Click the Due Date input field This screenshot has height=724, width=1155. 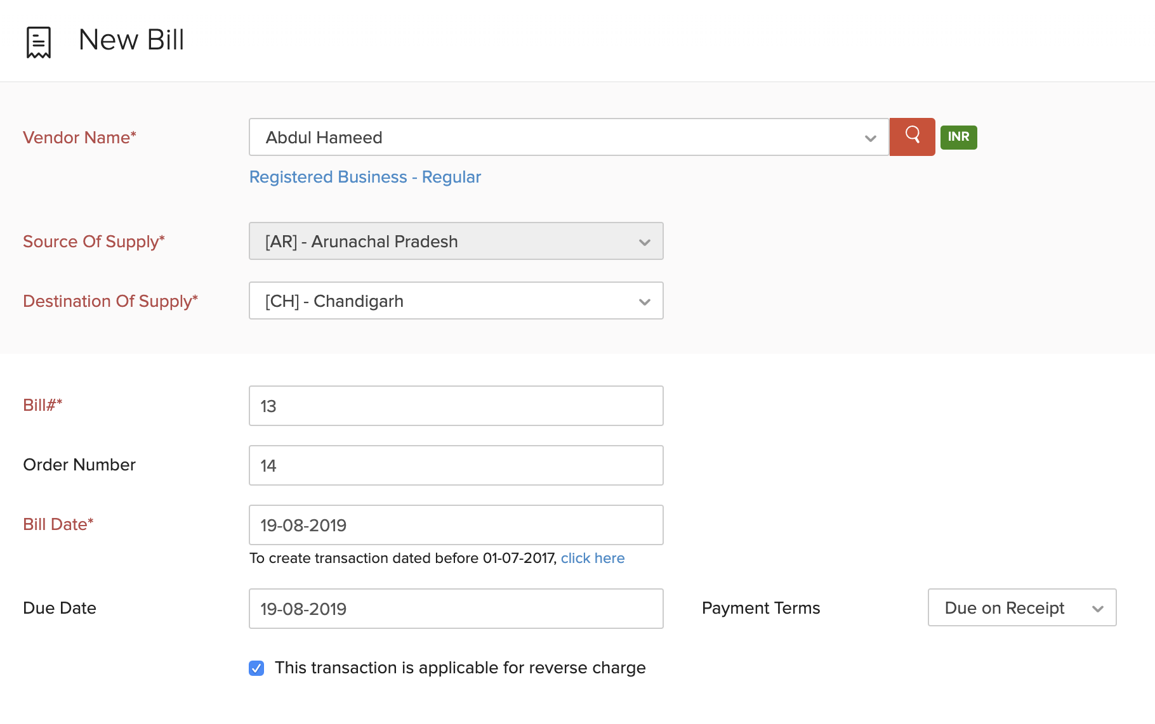pyautogui.click(x=456, y=609)
